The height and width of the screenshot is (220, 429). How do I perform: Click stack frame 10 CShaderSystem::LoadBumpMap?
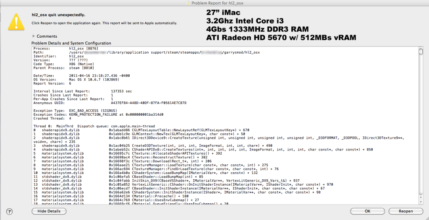146,173
